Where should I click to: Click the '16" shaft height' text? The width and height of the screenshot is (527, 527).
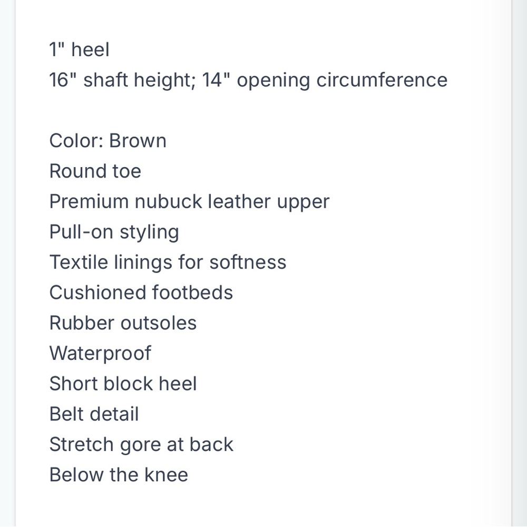coord(122,80)
